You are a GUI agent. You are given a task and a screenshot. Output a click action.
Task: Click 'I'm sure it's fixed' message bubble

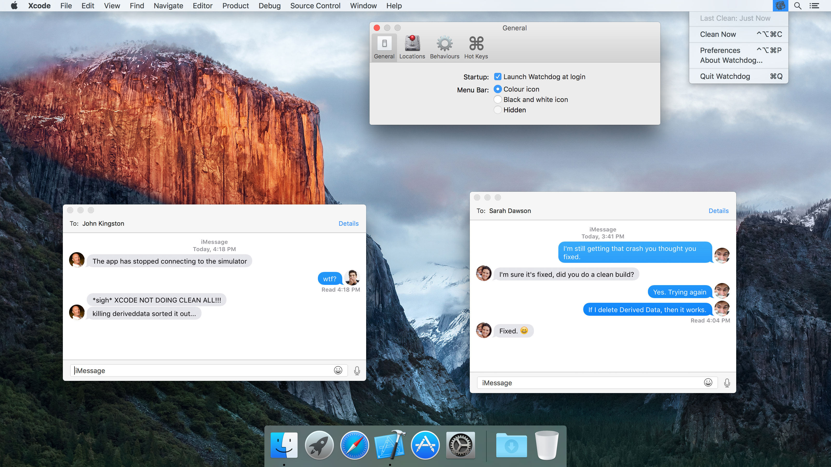(566, 274)
